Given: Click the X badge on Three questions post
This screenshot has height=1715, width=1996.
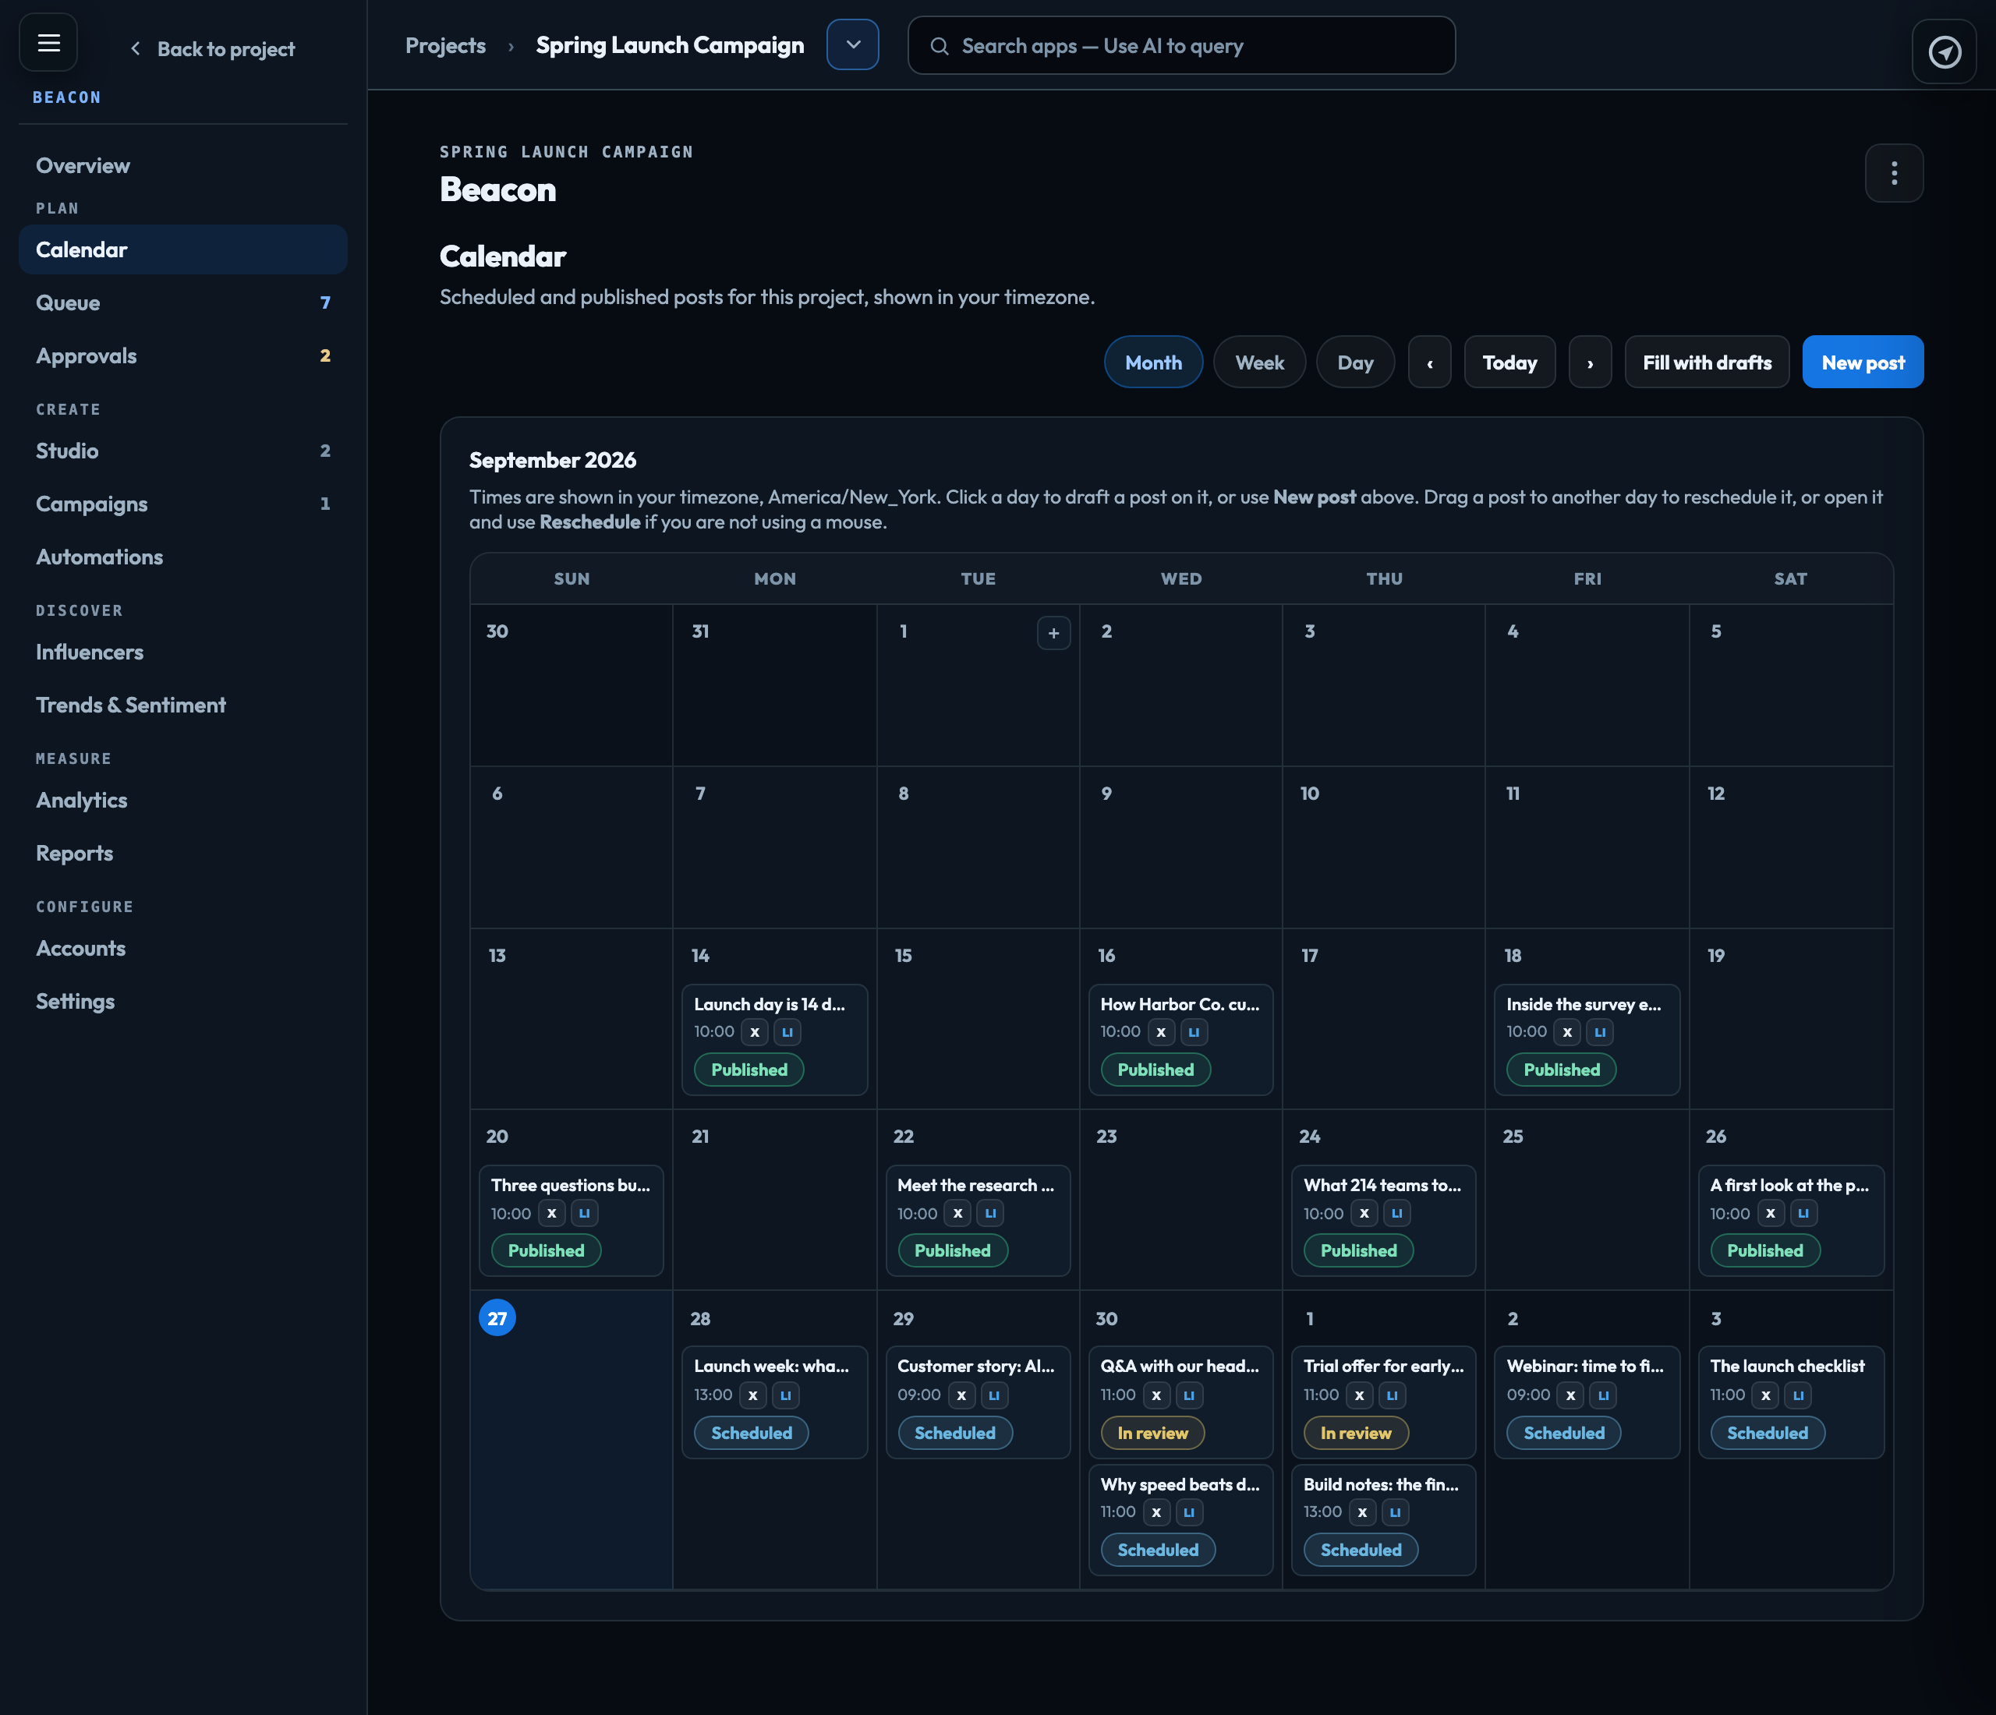Looking at the screenshot, I should (x=551, y=1213).
